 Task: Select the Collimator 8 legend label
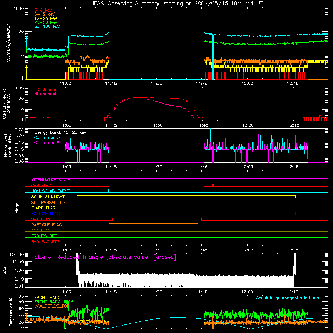tap(47, 138)
